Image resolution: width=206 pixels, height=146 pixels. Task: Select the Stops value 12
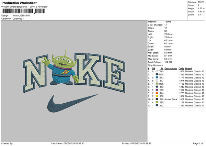165,28
